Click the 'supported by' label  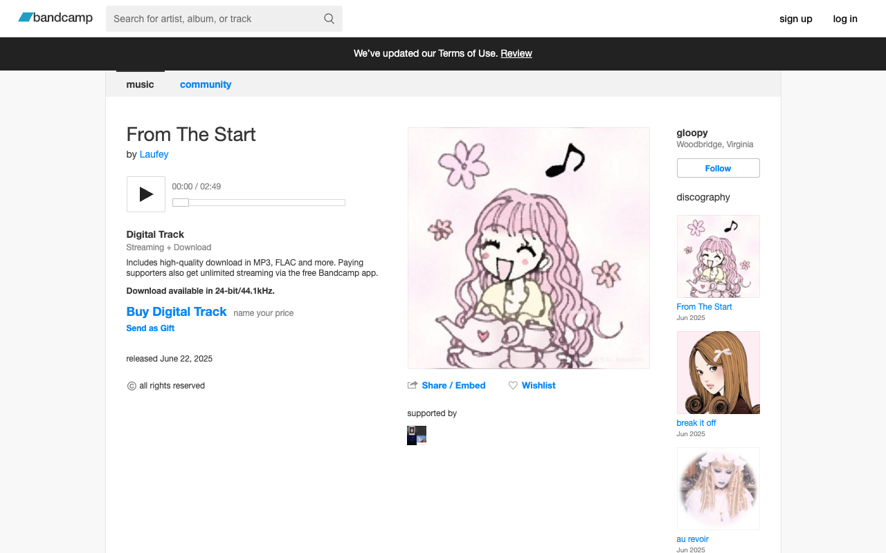coord(432,413)
